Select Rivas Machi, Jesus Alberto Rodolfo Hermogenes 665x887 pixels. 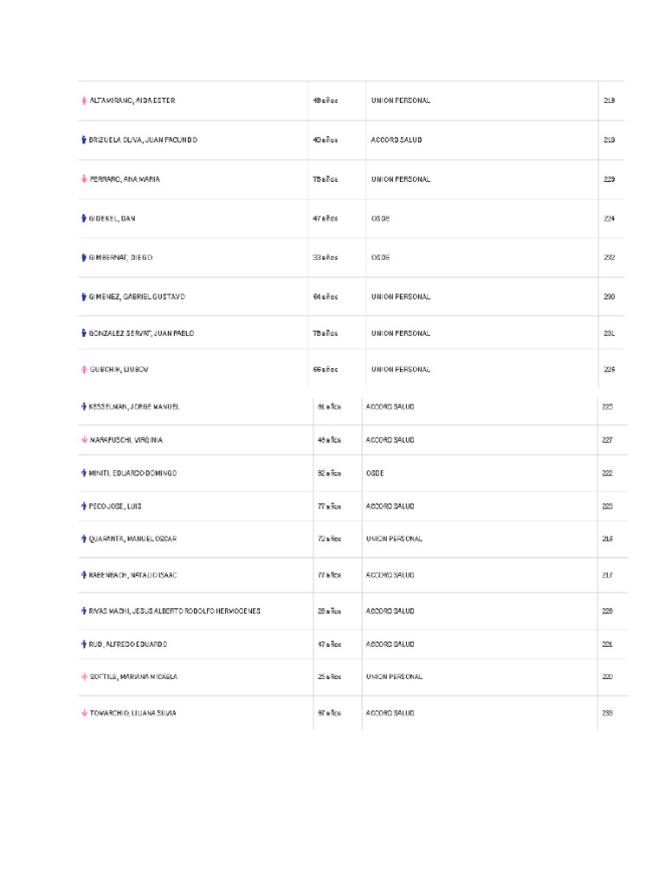[174, 611]
